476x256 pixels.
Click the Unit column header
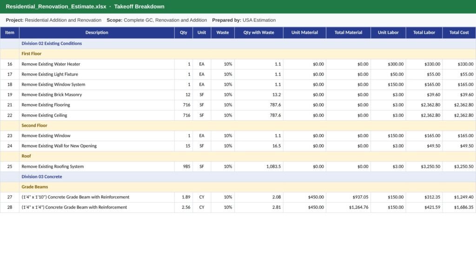[x=202, y=33]
